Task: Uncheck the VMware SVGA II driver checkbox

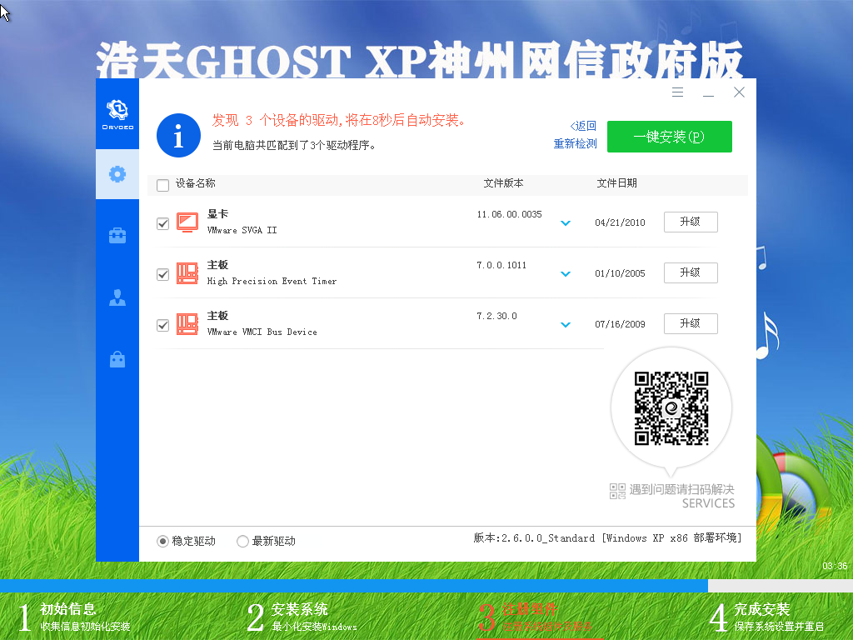Action: pos(162,223)
